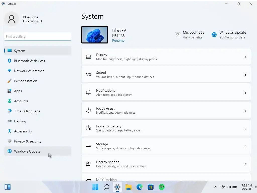
Task: Open Time & language category
Action: point(38,111)
